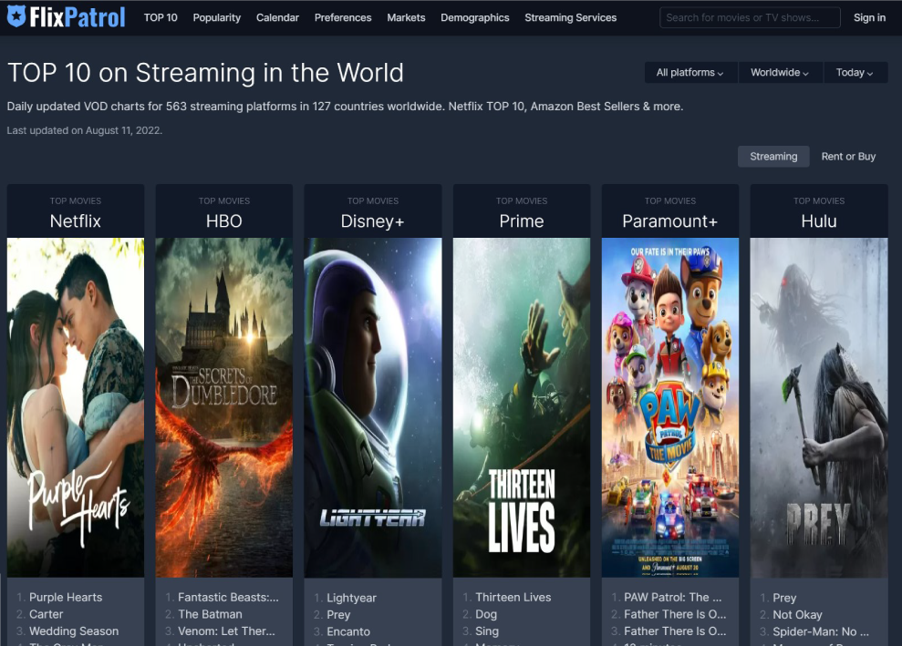The image size is (902, 646).
Task: Click the PAW Patrol movie poster
Action: coord(670,407)
